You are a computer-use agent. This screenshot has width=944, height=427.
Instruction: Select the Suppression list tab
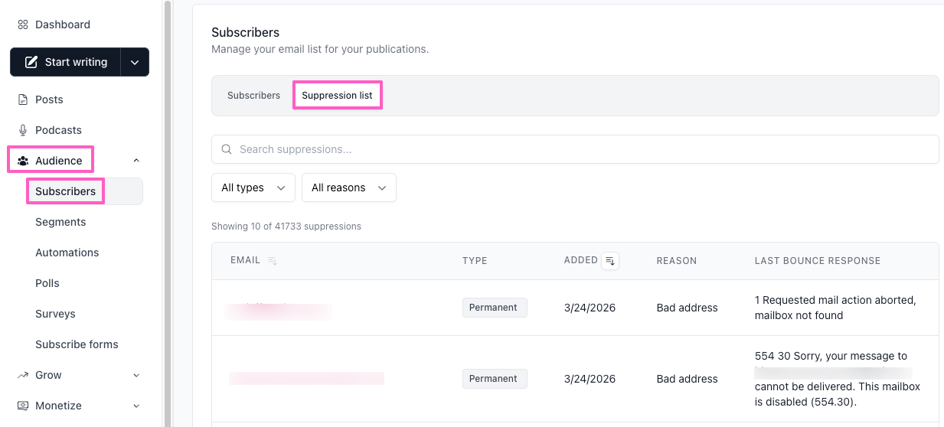coord(337,96)
